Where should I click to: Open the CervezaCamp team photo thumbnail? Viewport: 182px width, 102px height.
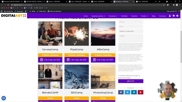50,33
